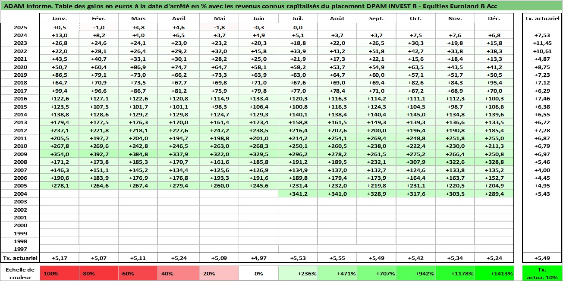Click the actuarial rate +5,43
The image size is (563, 281).
[x=542, y=194]
